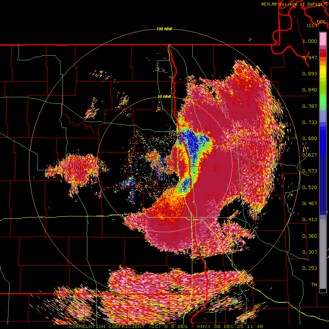This screenshot has width=329, height=329.
Task: Click the 0.360 scale value
Action: point(310,236)
